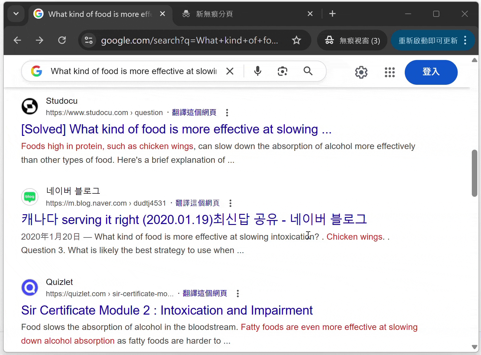Viewport: 481px width, 355px height.
Task: Click the magnifying glass search button
Action: [308, 71]
